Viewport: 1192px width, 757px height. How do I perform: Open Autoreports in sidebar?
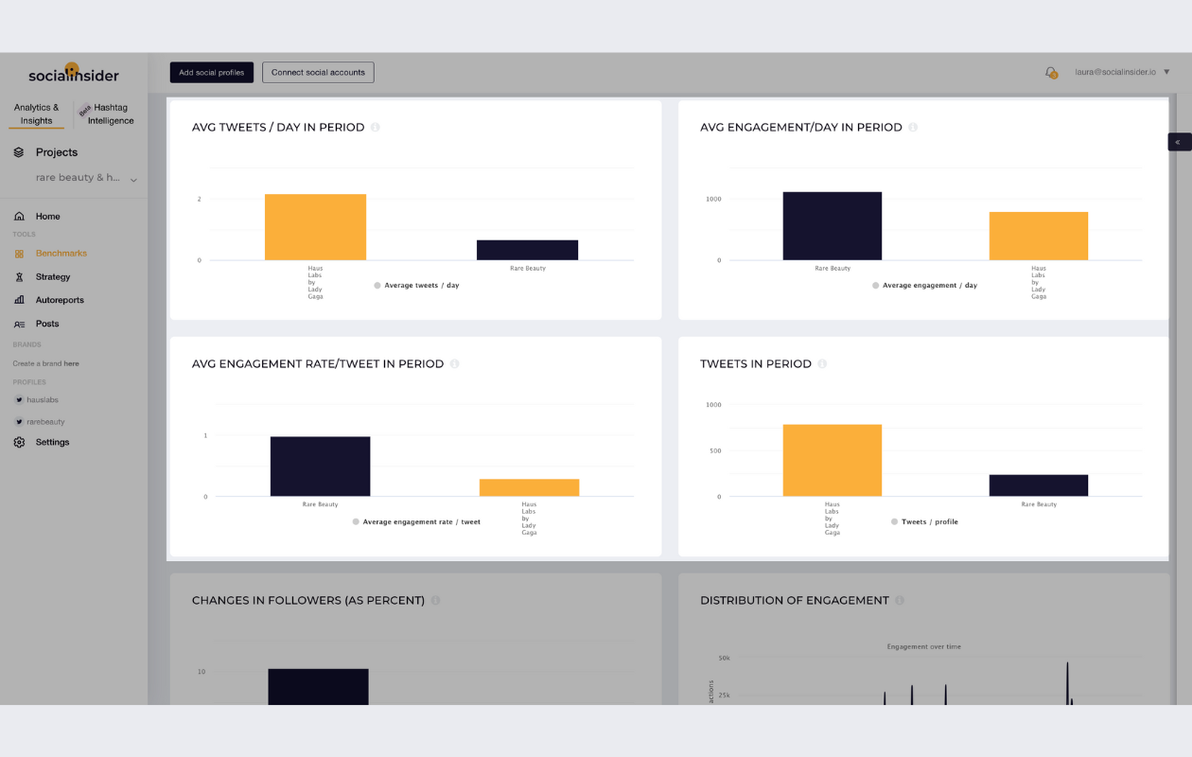60,300
